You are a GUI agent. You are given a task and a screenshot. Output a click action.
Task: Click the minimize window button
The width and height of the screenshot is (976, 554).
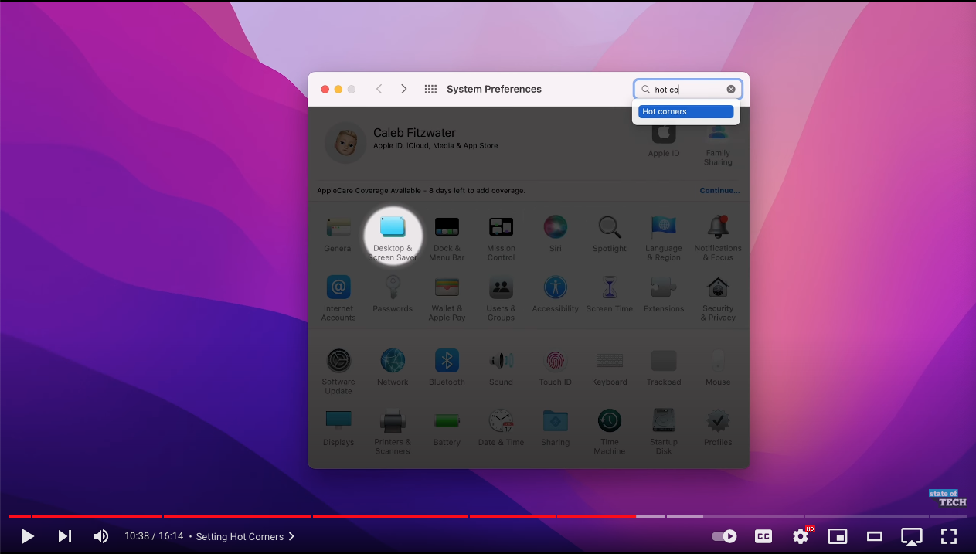click(338, 90)
